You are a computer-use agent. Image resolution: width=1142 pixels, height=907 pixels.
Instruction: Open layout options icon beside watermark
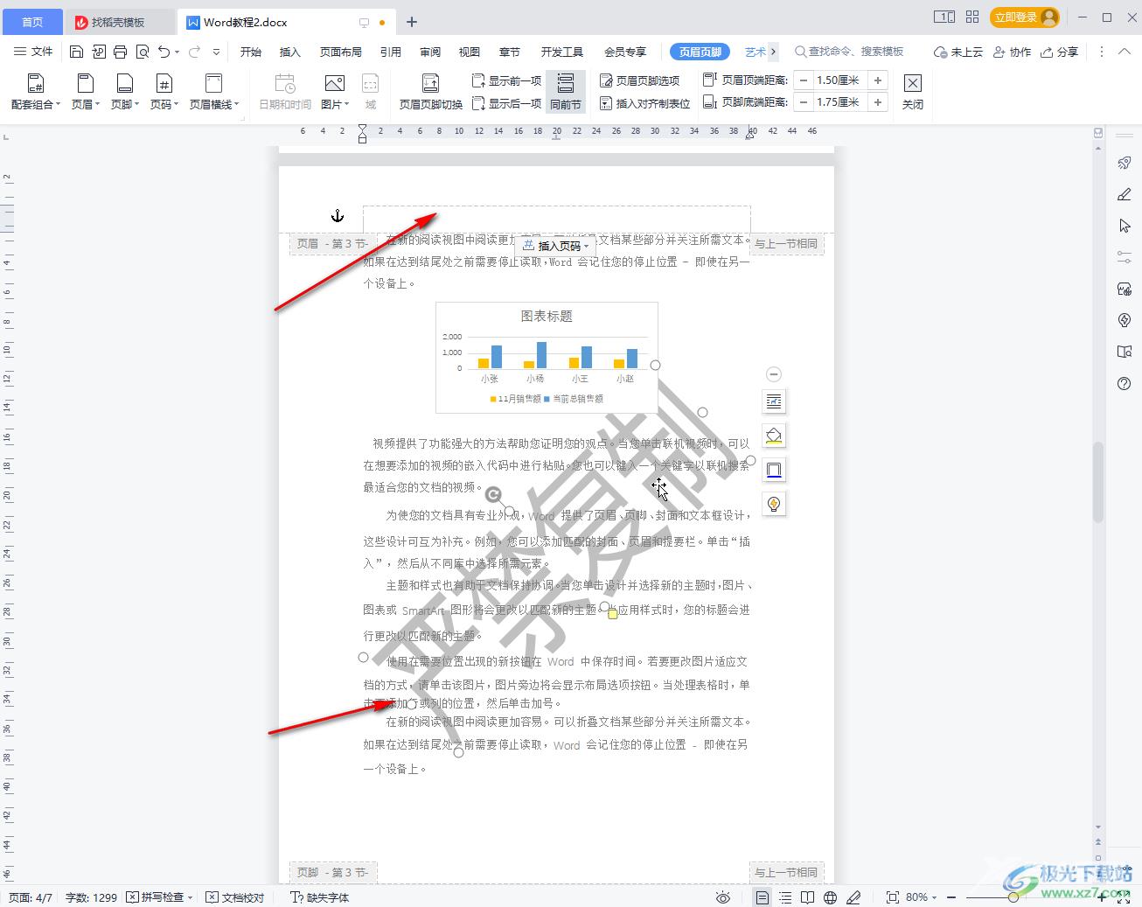[x=774, y=401]
